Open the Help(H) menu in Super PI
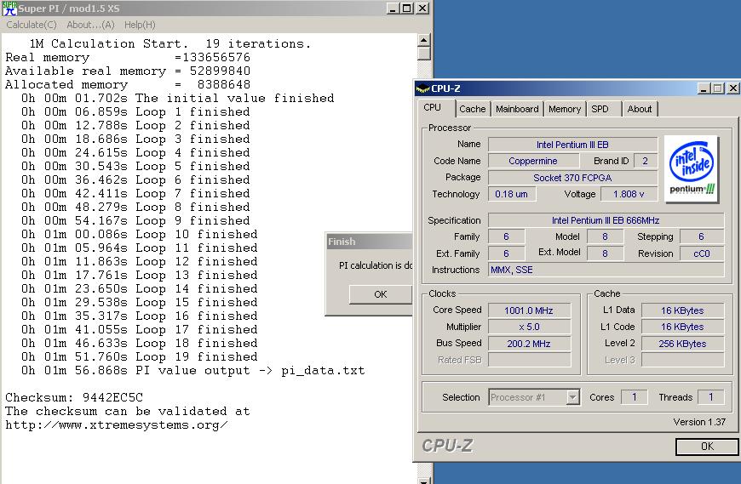Image resolution: width=741 pixels, height=484 pixels. 140,25
